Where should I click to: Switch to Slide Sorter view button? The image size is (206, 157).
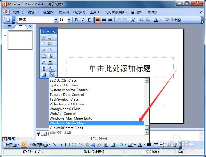pyautogui.click(x=9, y=139)
